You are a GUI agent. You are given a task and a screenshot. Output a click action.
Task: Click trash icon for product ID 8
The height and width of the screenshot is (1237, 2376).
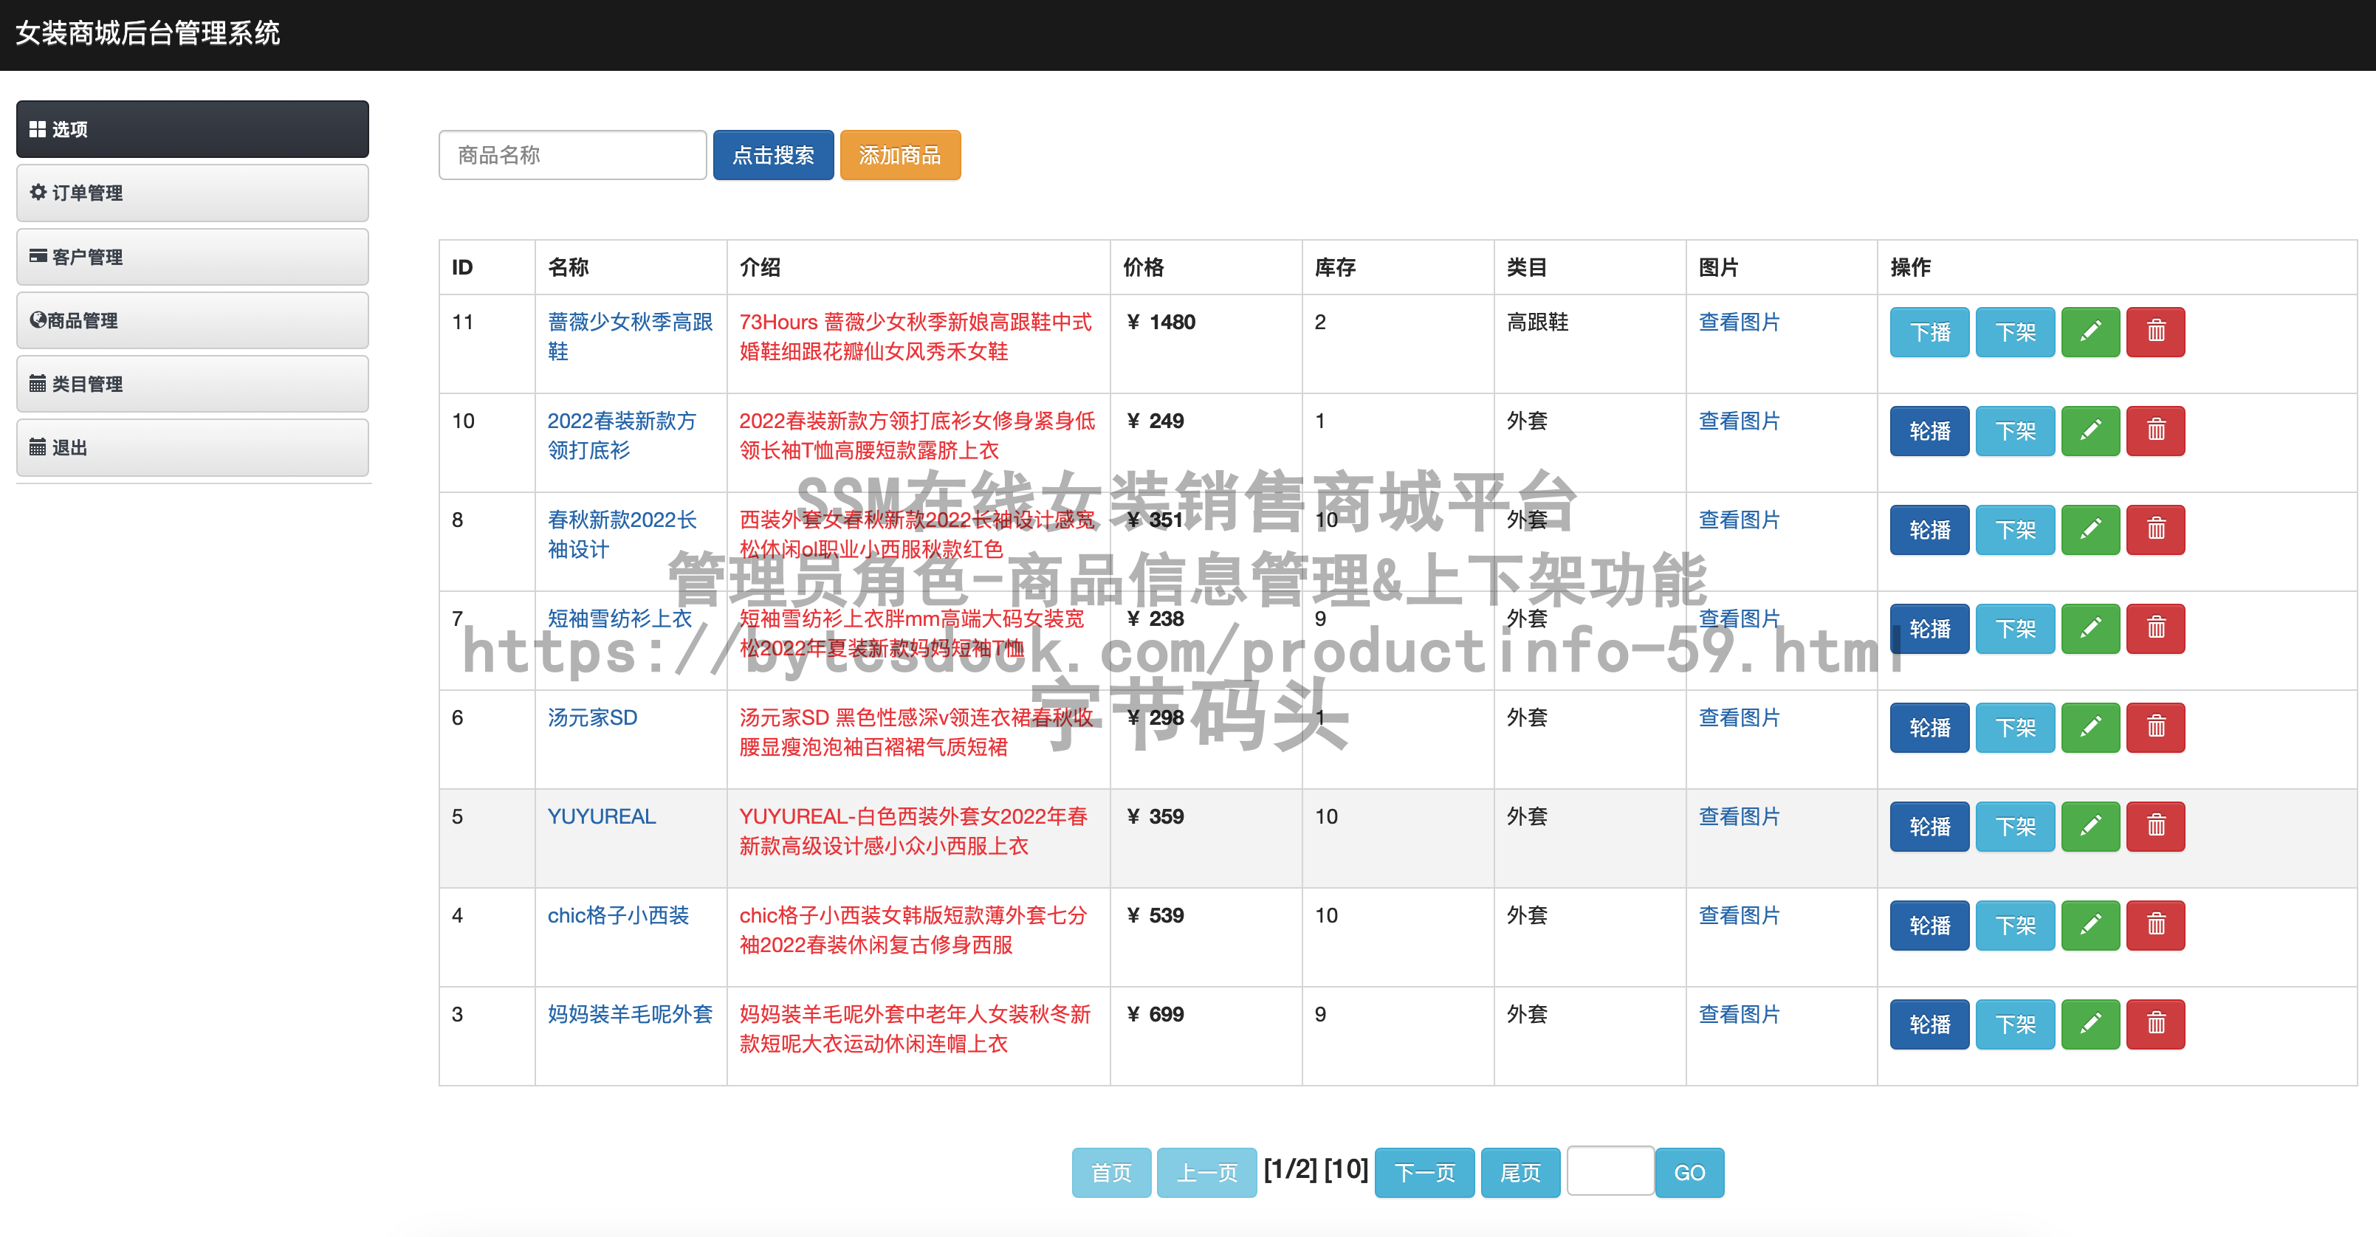click(2154, 529)
